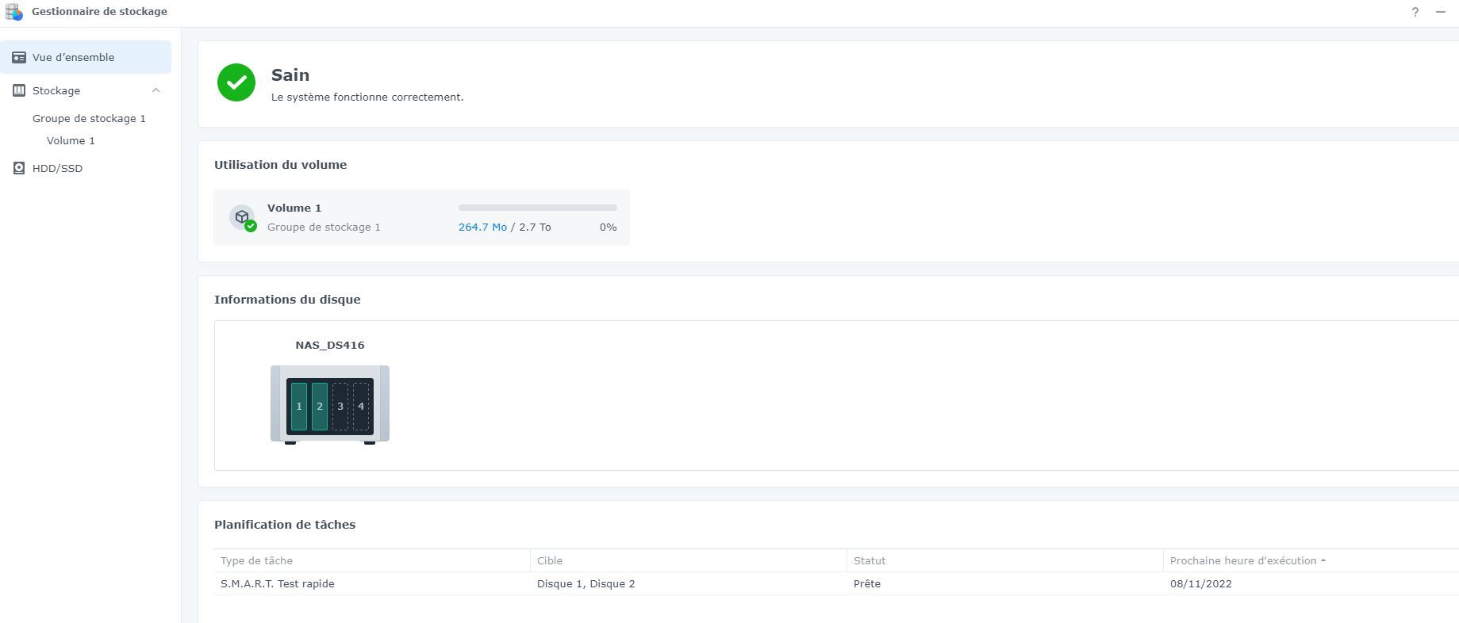
Task: Sort by Prochaine heure d'exécution column arrow
Action: click(1323, 560)
